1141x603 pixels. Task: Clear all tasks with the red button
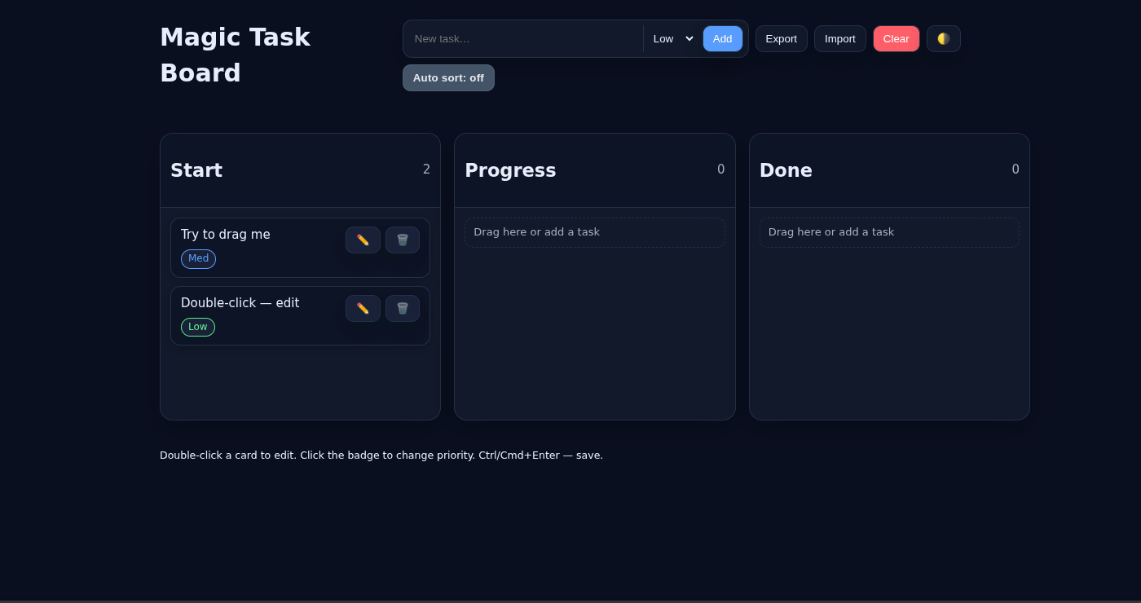(x=896, y=39)
